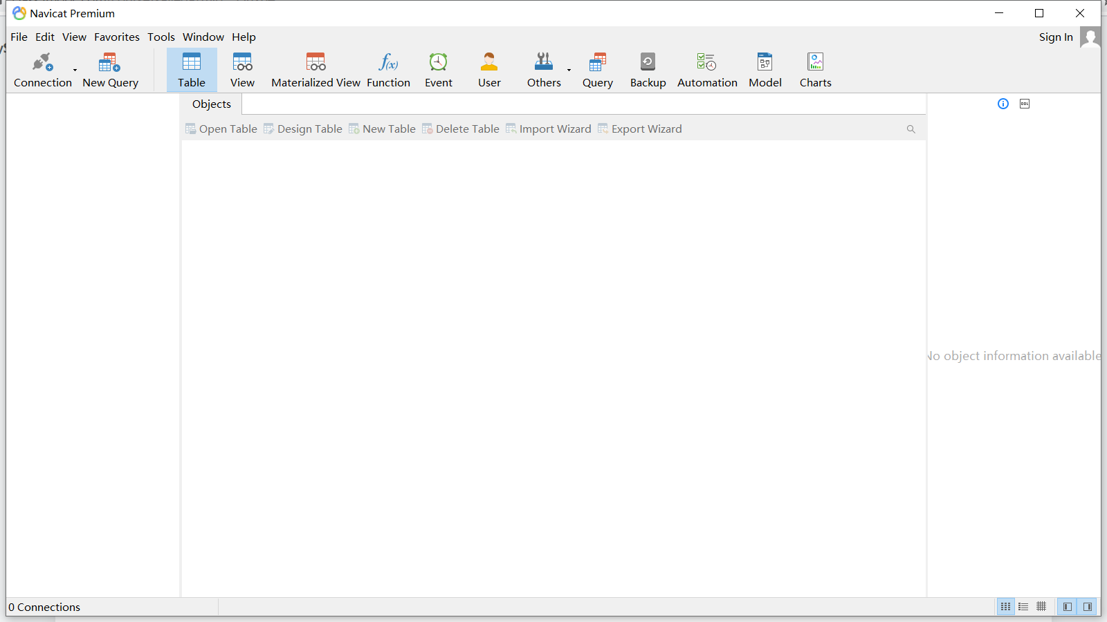1107x622 pixels.
Task: Click the Design Table button
Action: pos(303,129)
